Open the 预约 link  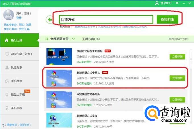tap(22, 25)
